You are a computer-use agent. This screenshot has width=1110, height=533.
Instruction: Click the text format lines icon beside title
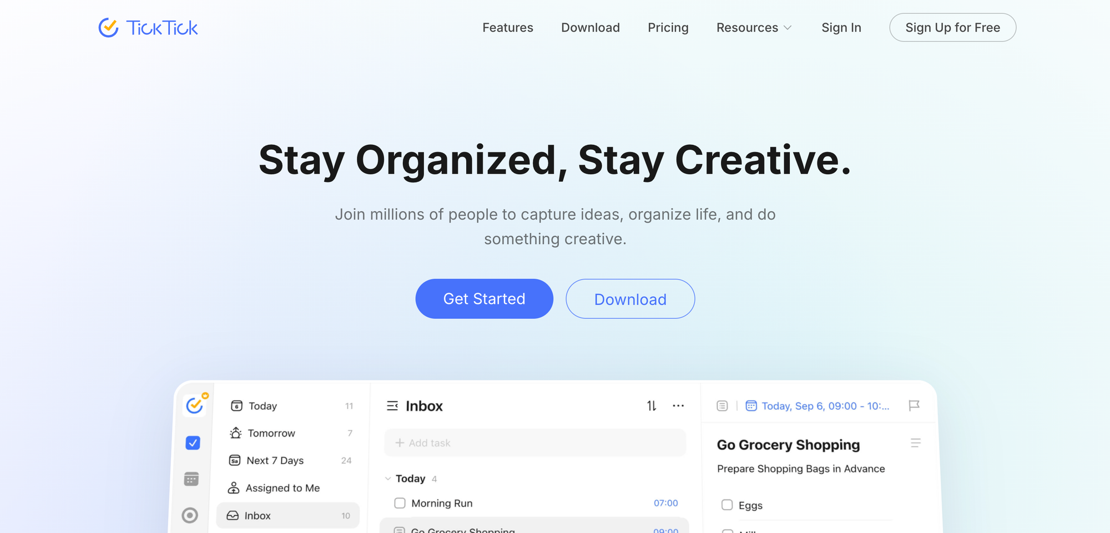(x=916, y=443)
